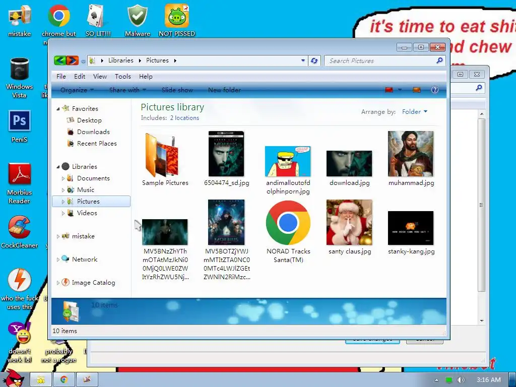Click the Libraries breadcrumb in address bar
Screen dimensions: 516x387
(x=121, y=60)
